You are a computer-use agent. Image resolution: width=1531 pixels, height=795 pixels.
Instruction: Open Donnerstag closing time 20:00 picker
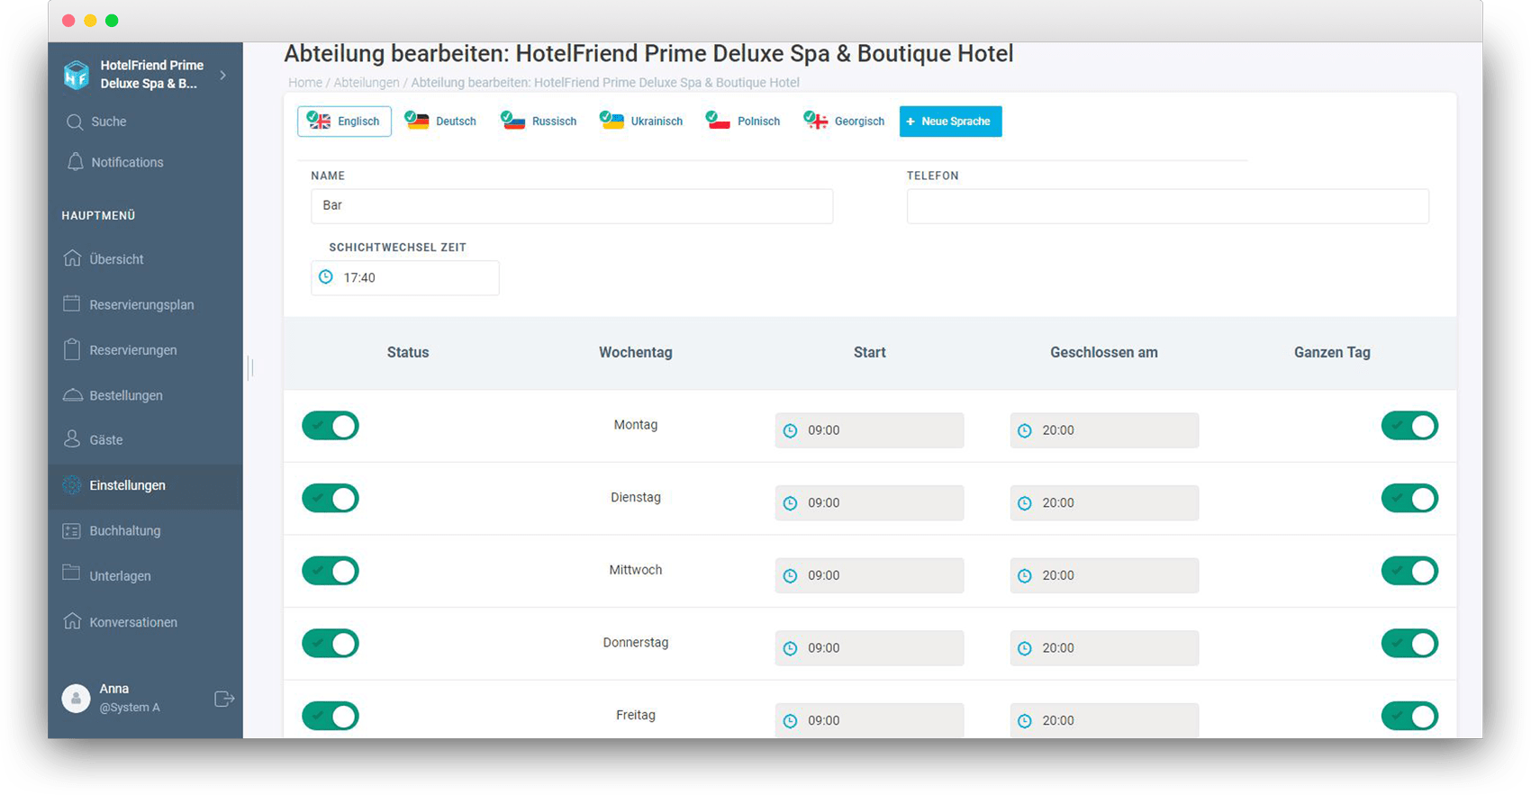tap(1104, 648)
